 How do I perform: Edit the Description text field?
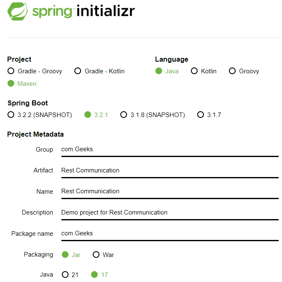(169, 212)
